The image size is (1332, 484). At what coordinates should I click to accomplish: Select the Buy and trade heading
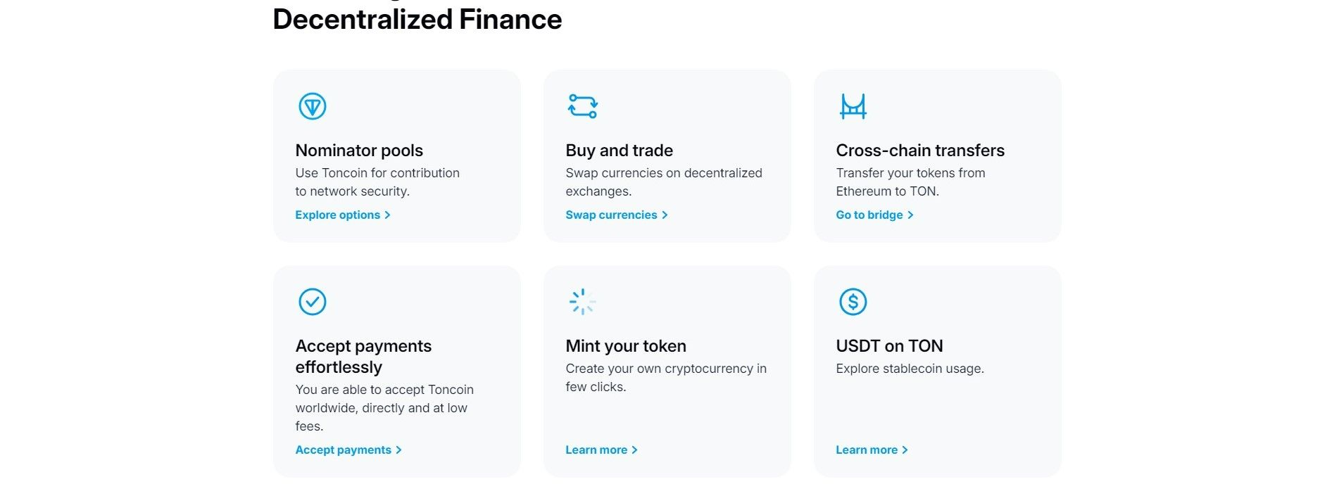(x=619, y=151)
